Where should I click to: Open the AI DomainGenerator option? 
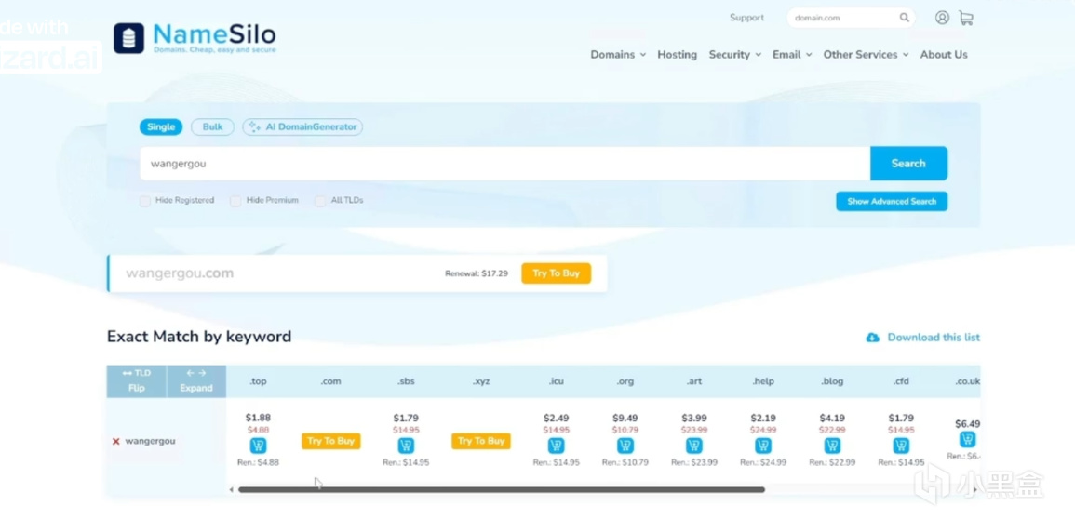point(302,126)
